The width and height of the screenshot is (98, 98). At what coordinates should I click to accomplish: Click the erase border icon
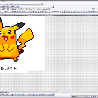tap(49, 11)
